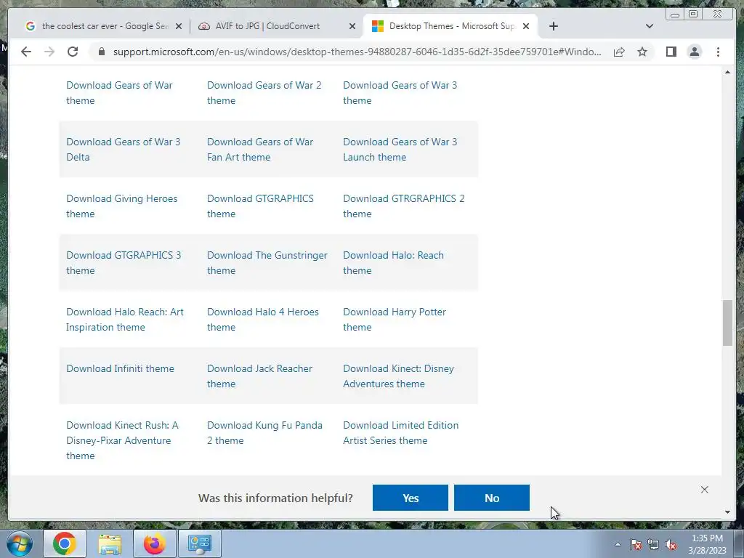Click the scrollbar up arrow

tap(727, 72)
